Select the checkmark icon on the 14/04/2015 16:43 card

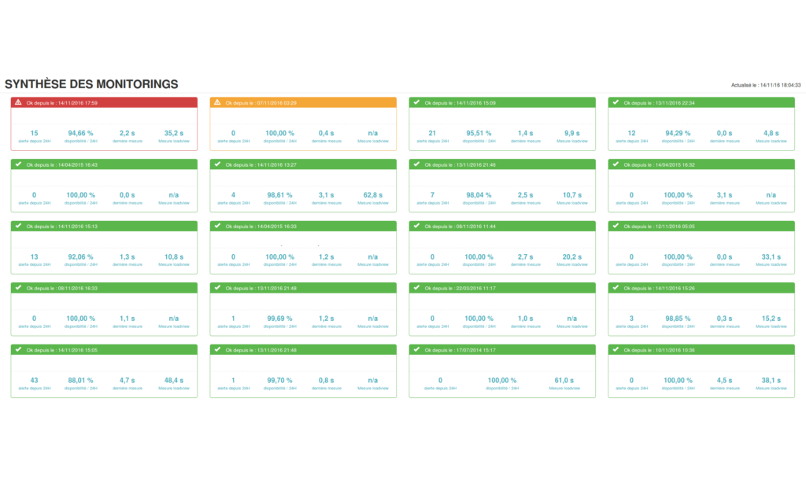[19, 164]
